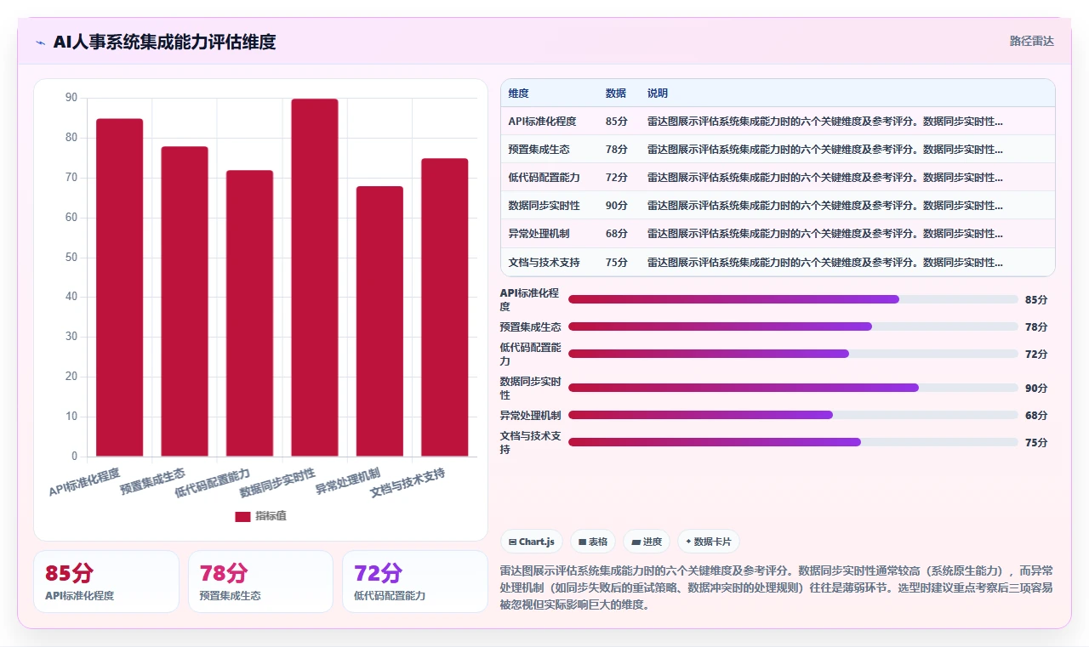Click the y-axis value 50

[71, 257]
